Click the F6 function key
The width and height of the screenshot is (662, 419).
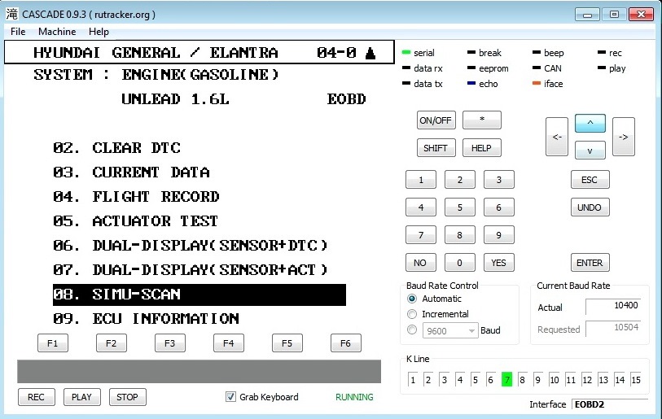pyautogui.click(x=346, y=343)
